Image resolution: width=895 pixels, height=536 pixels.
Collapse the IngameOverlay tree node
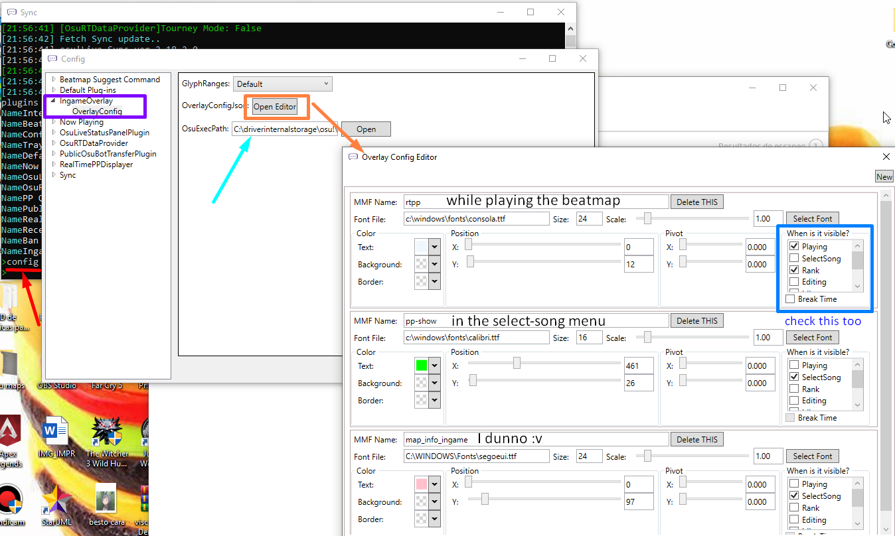point(54,100)
